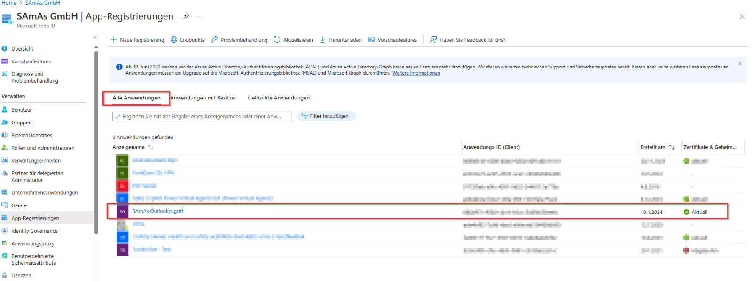The height and width of the screenshot is (281, 752).
Task: Click the Zertifikate & Geheim... column header
Action: [710, 147]
